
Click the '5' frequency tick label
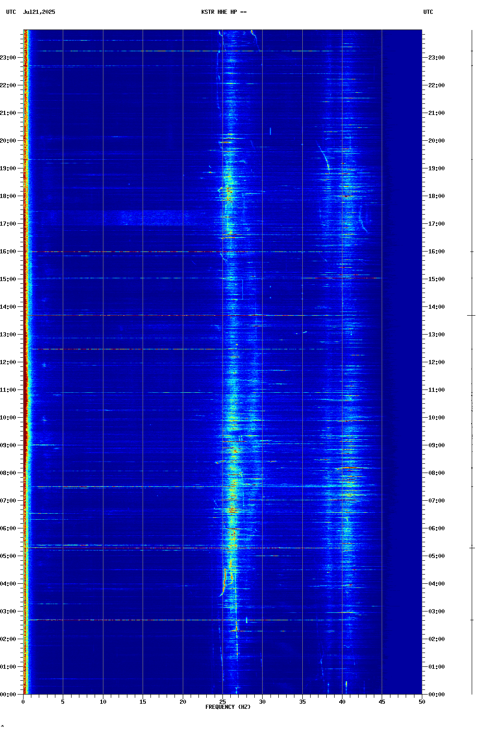[63, 702]
